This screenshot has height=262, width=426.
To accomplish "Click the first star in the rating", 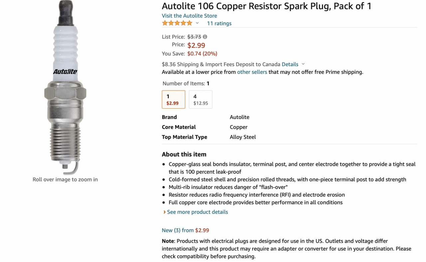I will [x=165, y=23].
